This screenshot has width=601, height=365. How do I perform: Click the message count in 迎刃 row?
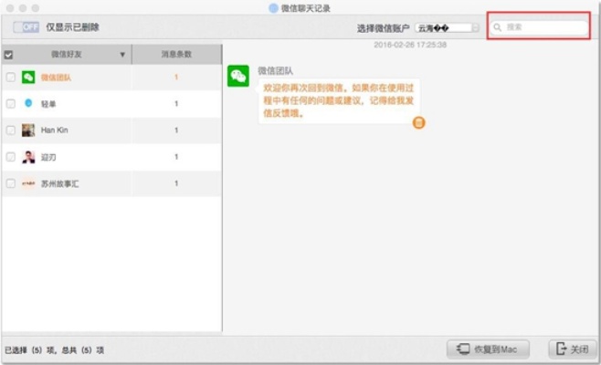coord(176,157)
